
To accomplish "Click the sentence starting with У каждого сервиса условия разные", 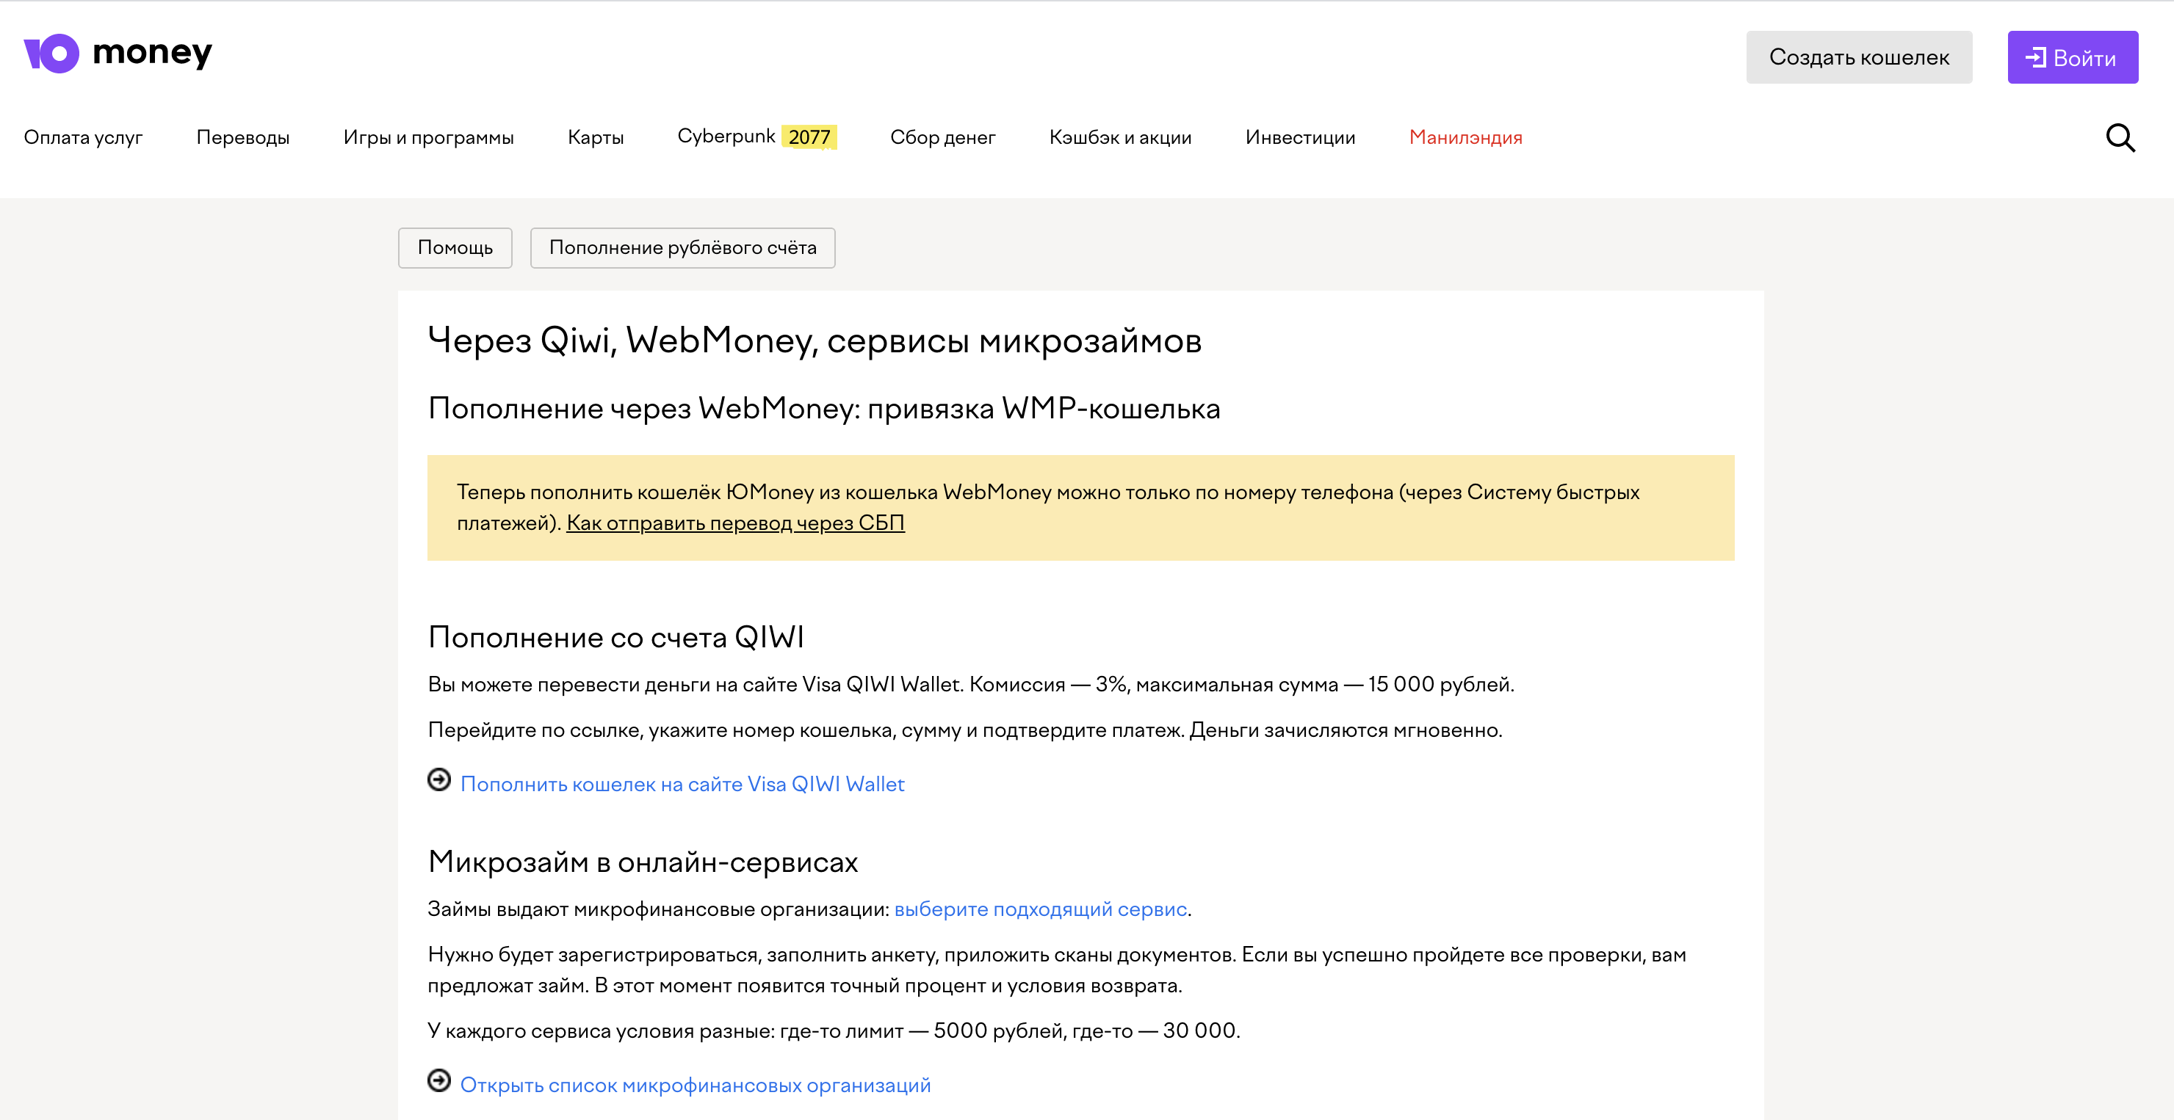I will pos(834,1030).
